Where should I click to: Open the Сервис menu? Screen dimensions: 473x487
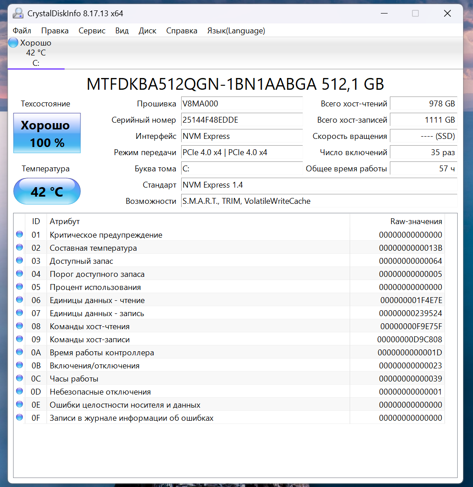tap(92, 31)
